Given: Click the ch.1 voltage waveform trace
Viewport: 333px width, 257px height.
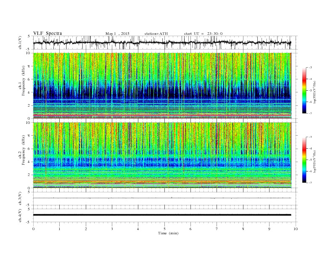Looking at the screenshot, I should tap(162, 42).
